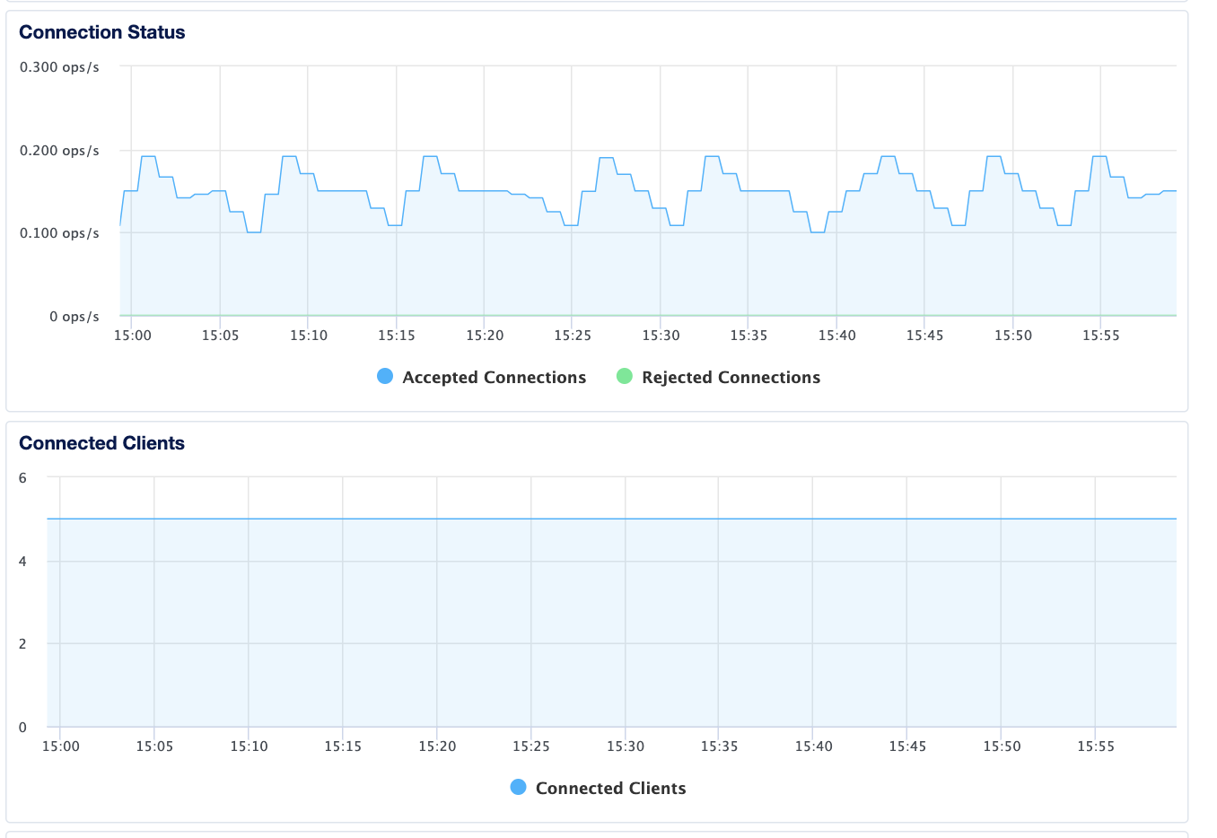1217x838 pixels.
Task: Toggle the Accepted Connections legend entry
Action: 482,377
